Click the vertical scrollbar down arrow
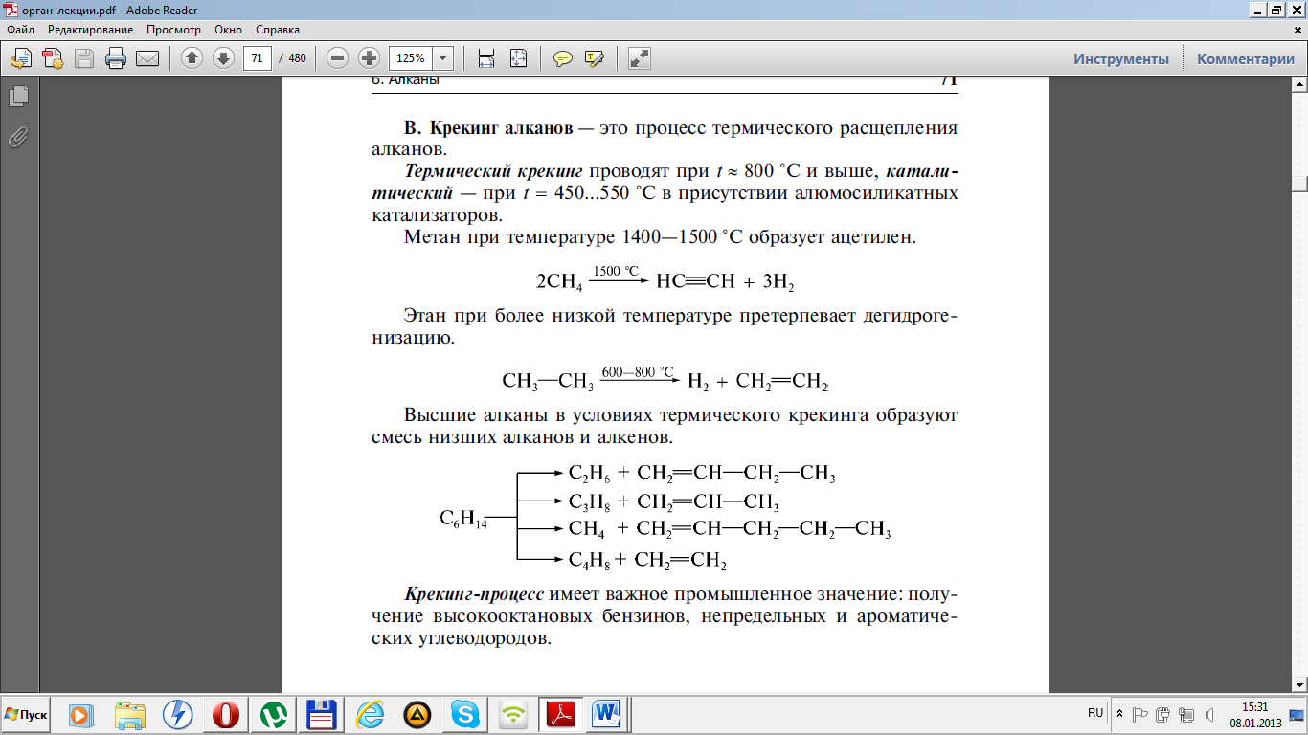The image size is (1308, 735). tap(1299, 684)
